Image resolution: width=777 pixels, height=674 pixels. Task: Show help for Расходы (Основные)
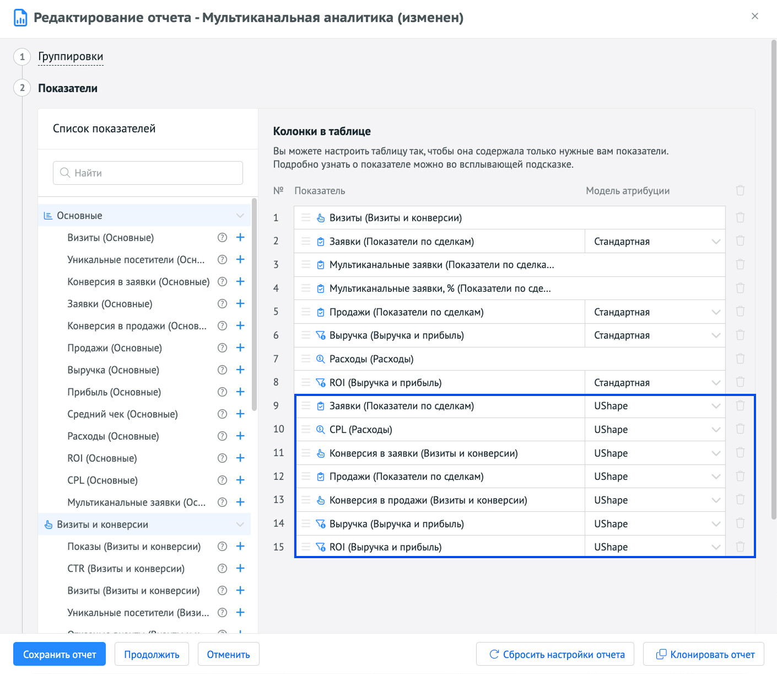click(222, 436)
